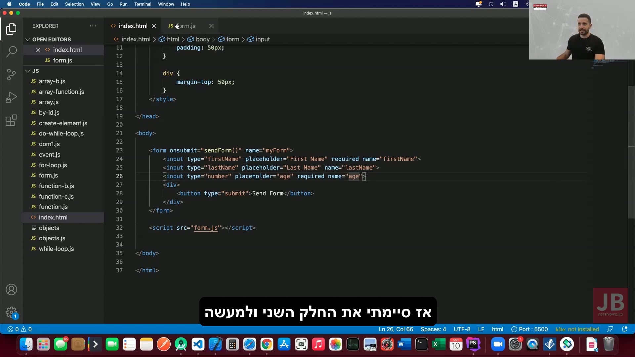Click Spaces: 4 indentation setting
The width and height of the screenshot is (635, 357).
pos(433,329)
